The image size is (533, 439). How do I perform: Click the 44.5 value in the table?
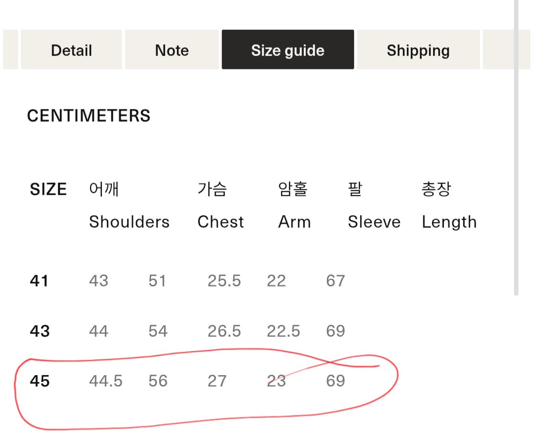click(105, 381)
